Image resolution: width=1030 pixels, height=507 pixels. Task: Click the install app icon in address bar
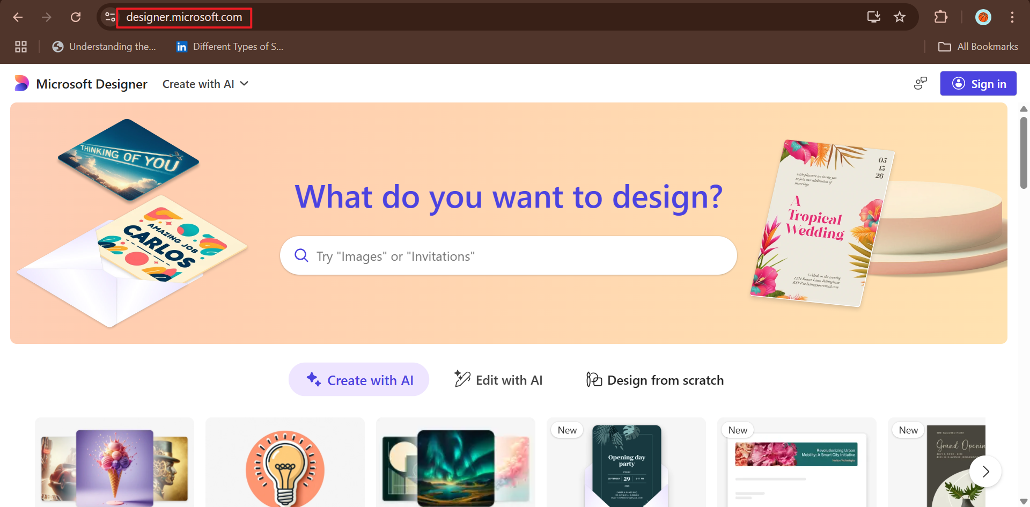(874, 17)
